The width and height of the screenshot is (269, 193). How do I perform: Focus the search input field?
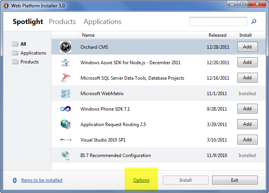pos(218,21)
